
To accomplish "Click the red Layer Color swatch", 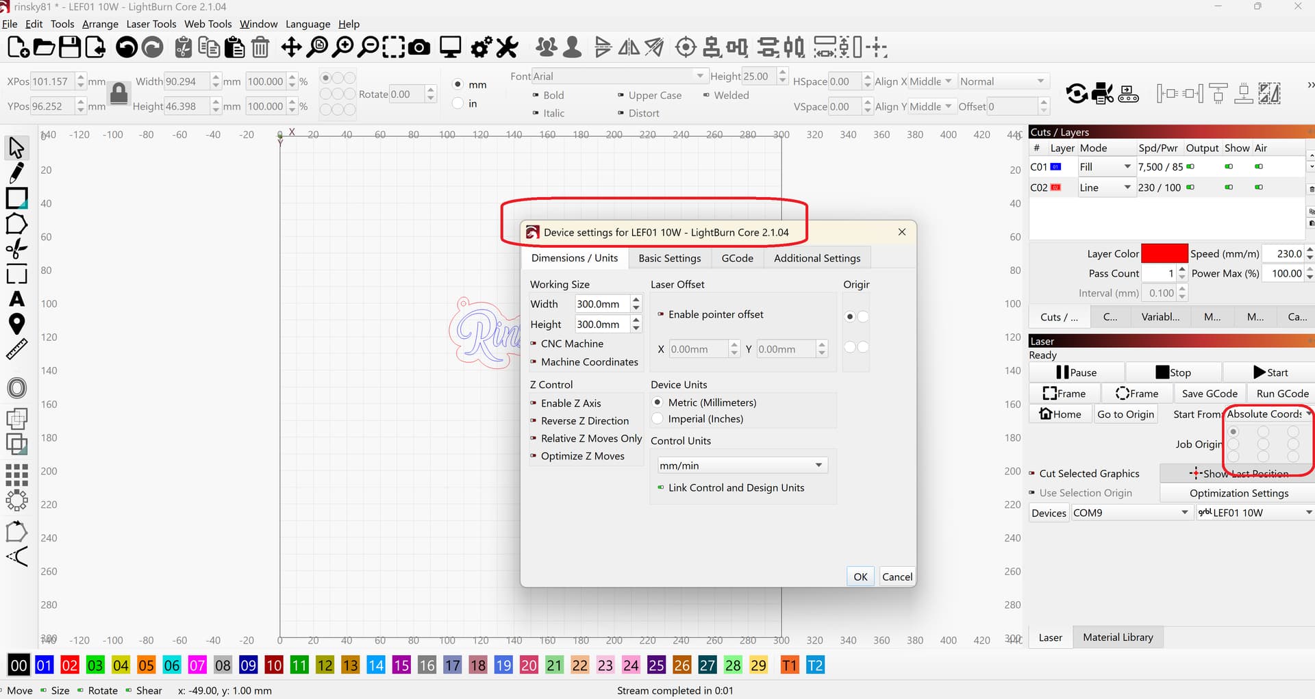I will pos(1164,253).
